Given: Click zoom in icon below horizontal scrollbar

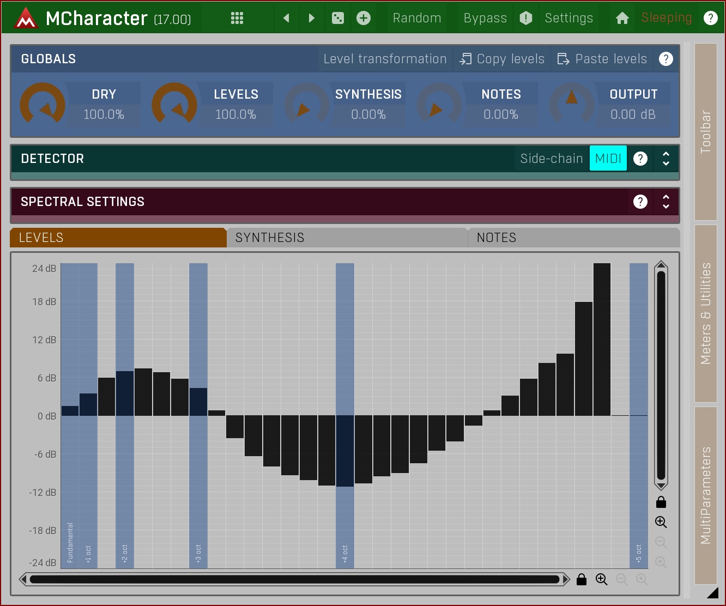Looking at the screenshot, I should click(601, 579).
